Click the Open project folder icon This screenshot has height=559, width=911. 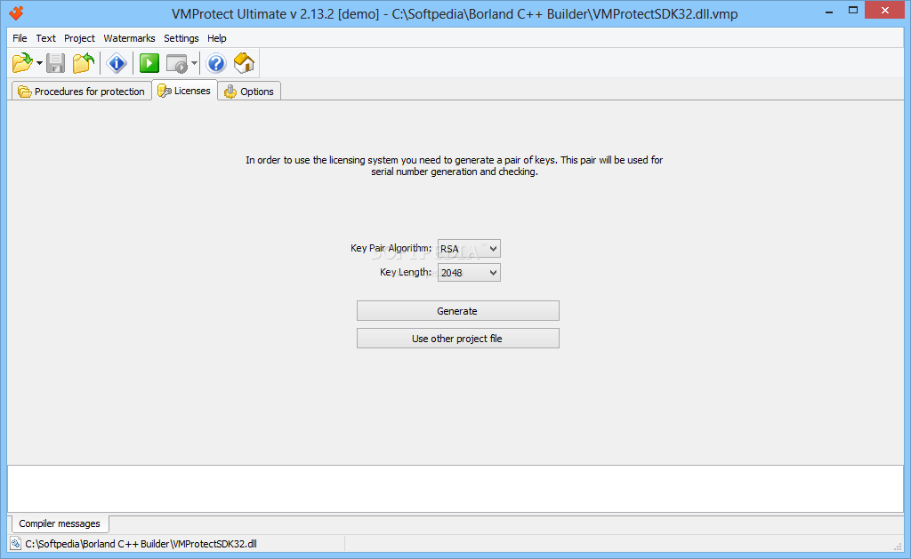[x=22, y=63]
